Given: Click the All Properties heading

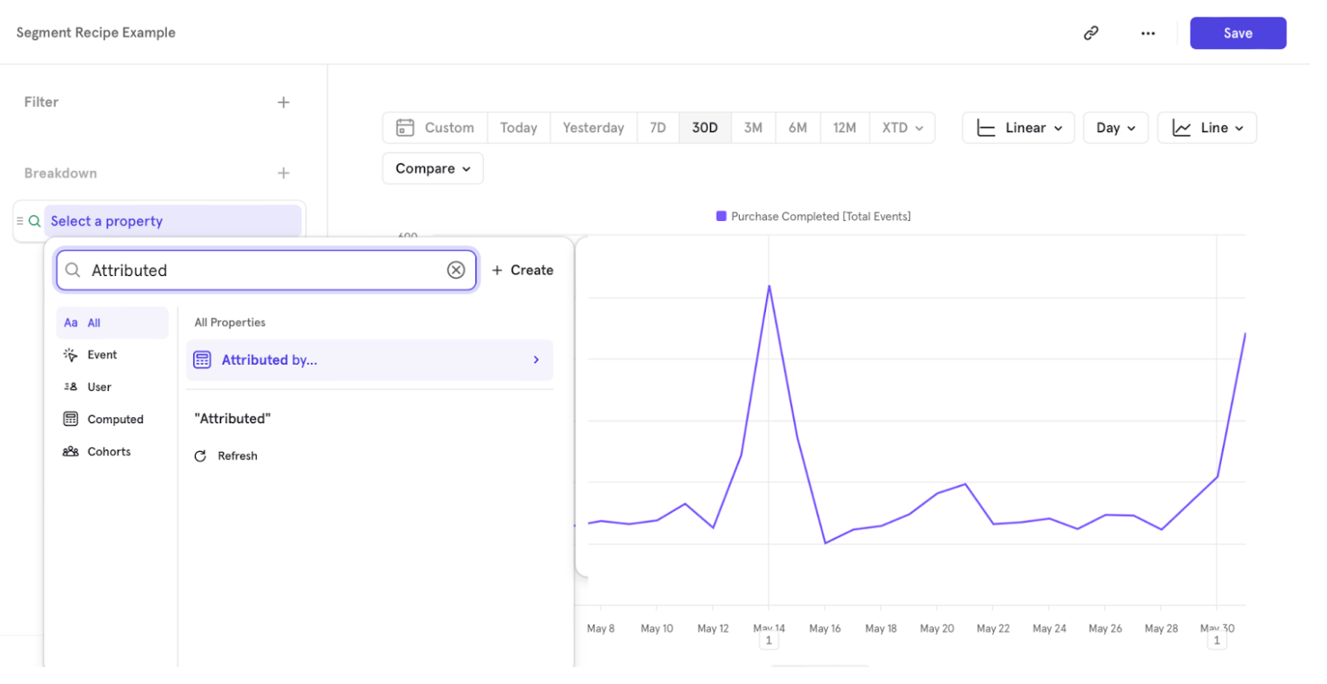Looking at the screenshot, I should (230, 323).
